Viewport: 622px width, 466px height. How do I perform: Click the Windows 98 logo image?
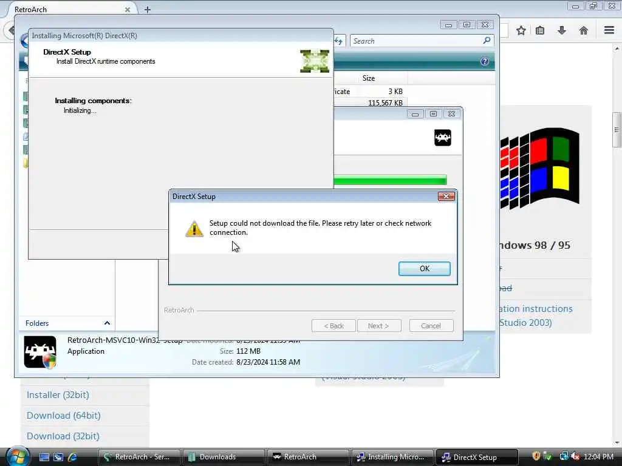click(539, 168)
